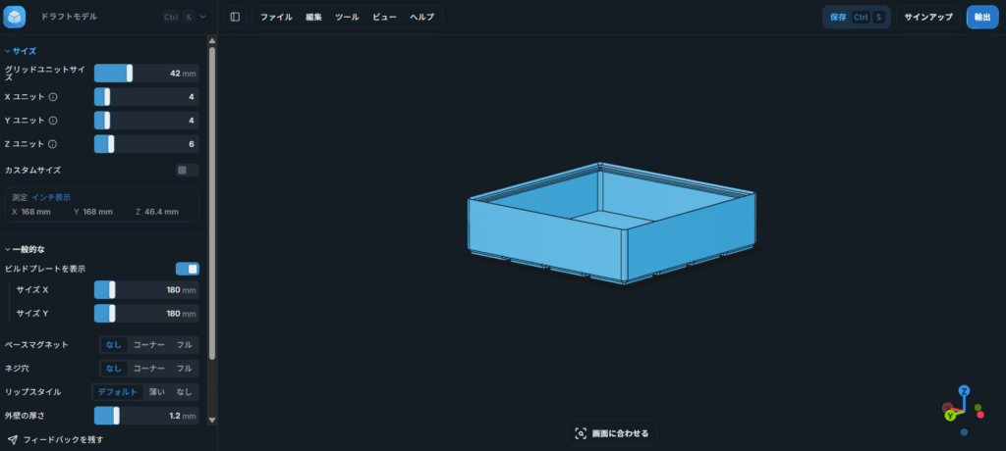Set ネジ穴 to フル
Viewport: 1006px width, 451px height.
click(184, 369)
